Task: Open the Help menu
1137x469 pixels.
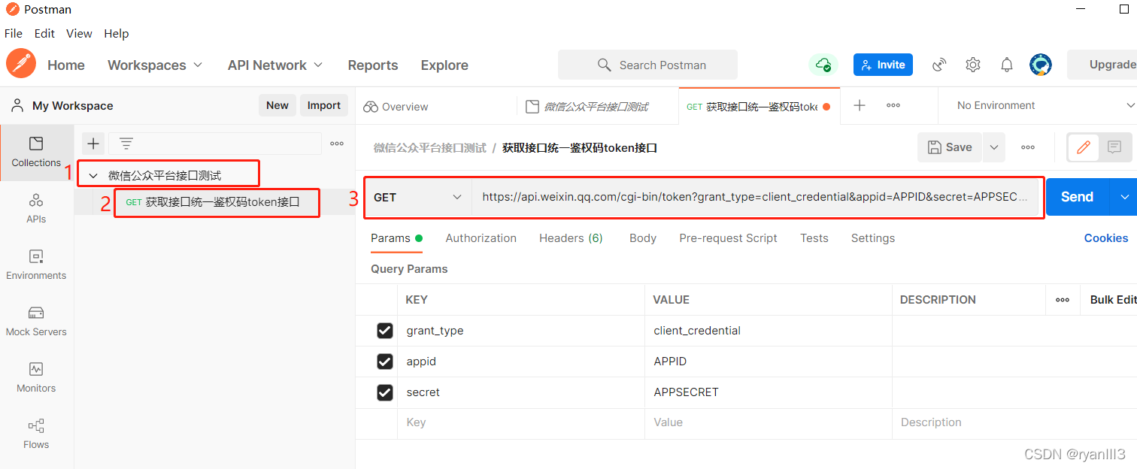Action: click(x=117, y=34)
